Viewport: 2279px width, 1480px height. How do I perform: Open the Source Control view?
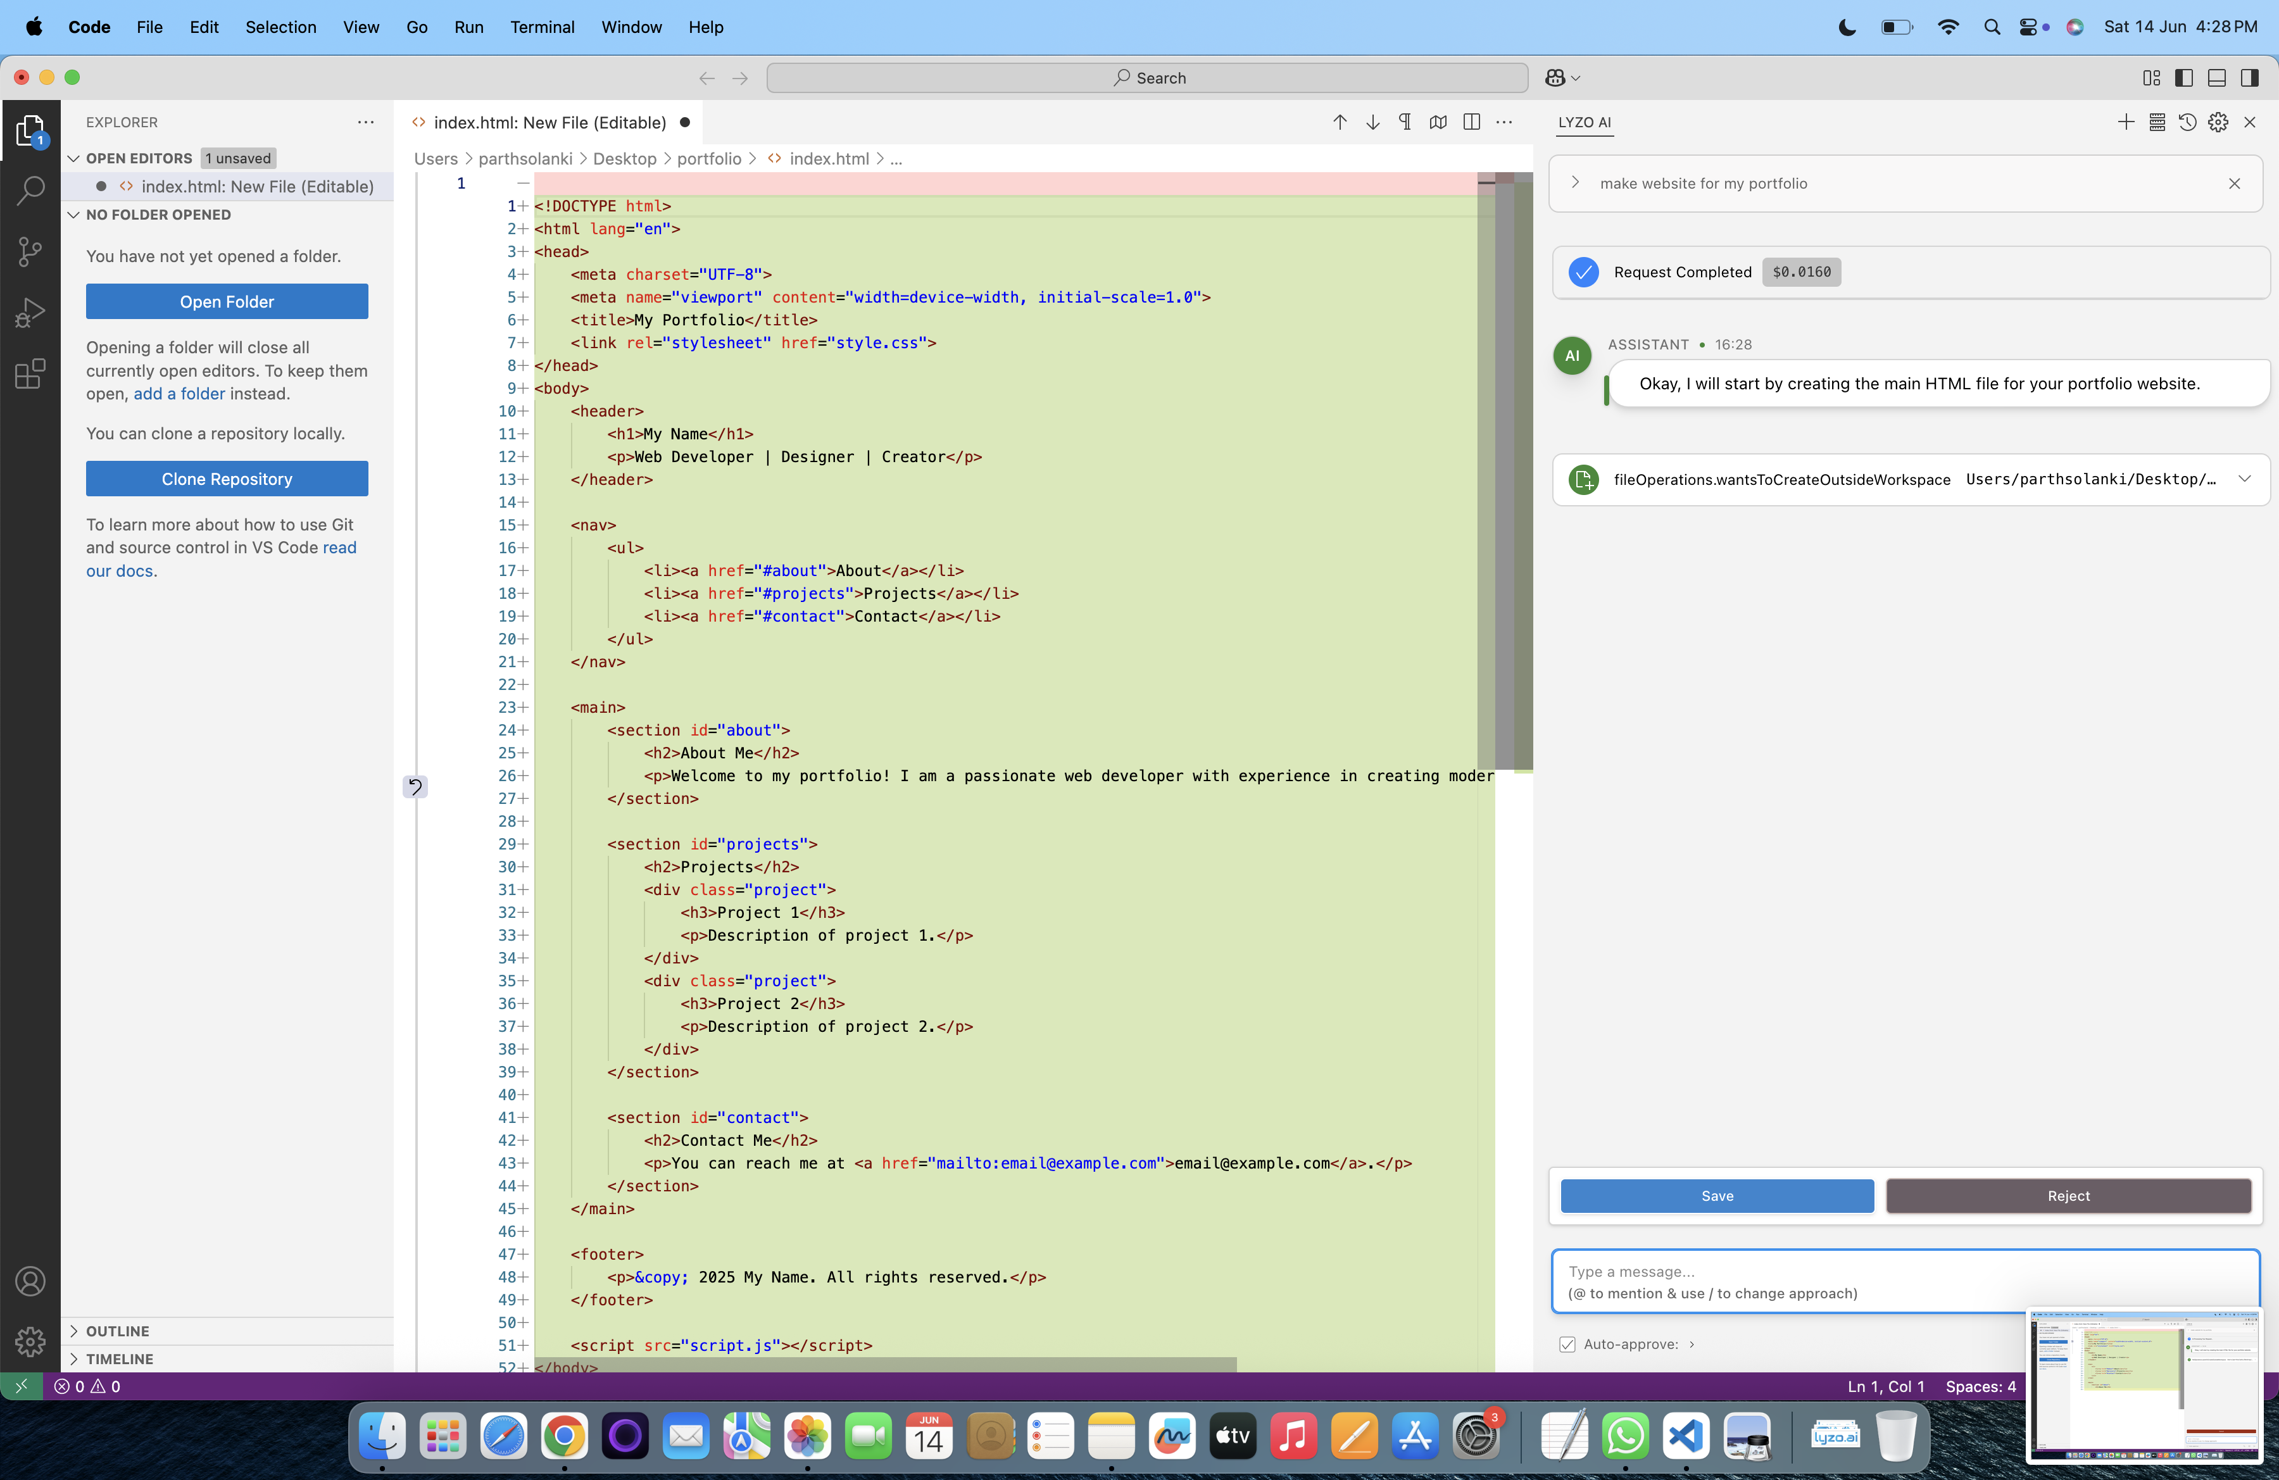[30, 252]
